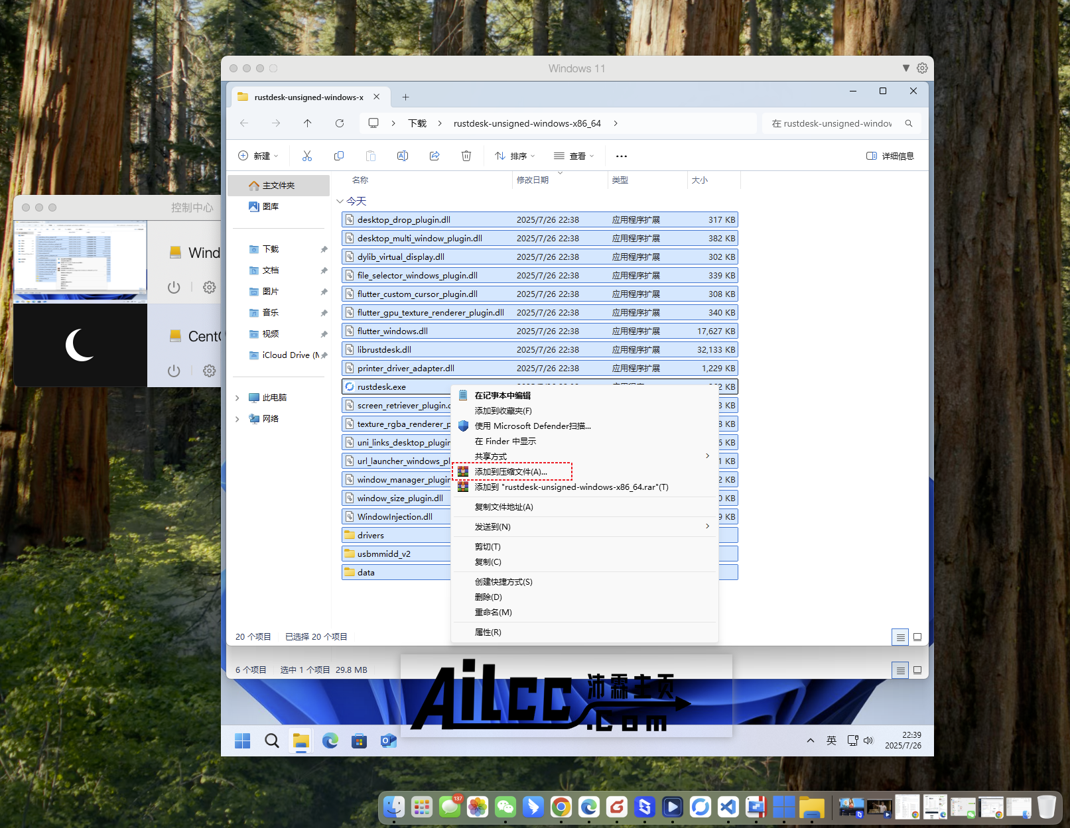Screen dimensions: 1070x828
Task: Click the 英 input method indicator
Action: 831,740
